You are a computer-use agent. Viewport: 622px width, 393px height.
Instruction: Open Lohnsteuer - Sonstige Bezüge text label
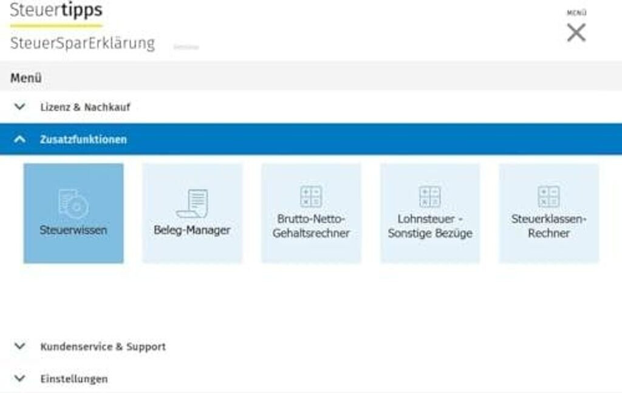coord(430,226)
